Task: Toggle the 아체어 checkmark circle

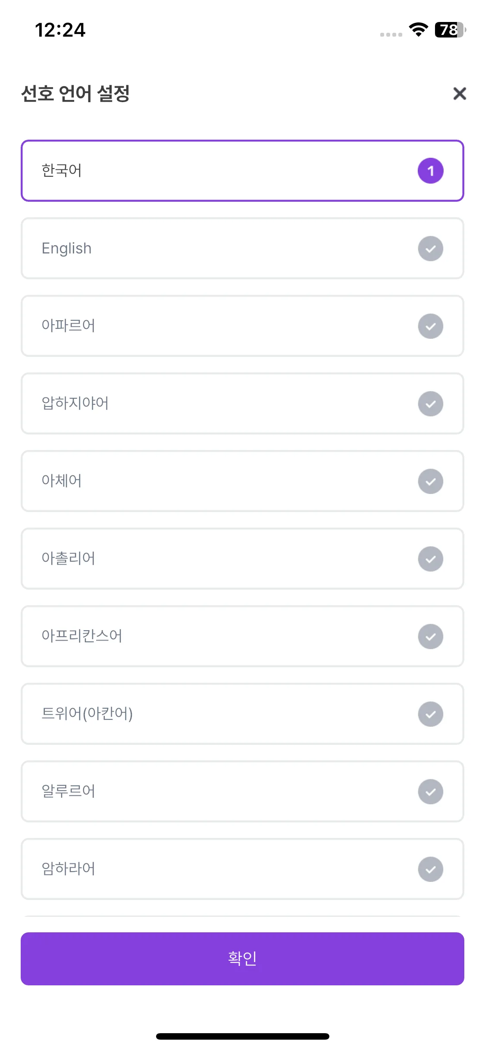Action: 430,481
